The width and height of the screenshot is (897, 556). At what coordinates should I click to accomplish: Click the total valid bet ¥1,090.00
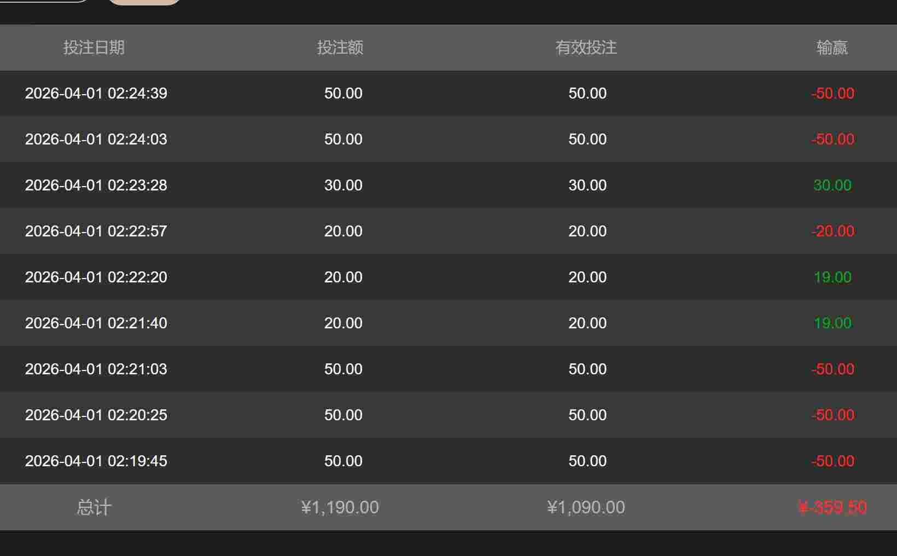(x=586, y=507)
